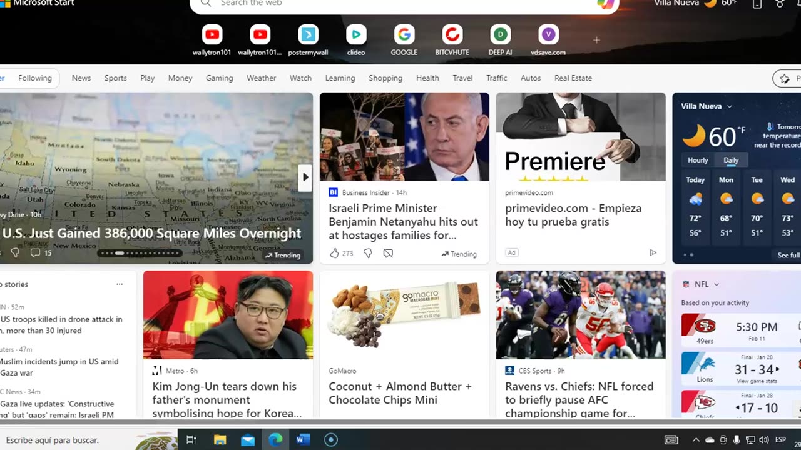801x450 pixels.
Task: Select the Sports tab
Action: (x=115, y=78)
